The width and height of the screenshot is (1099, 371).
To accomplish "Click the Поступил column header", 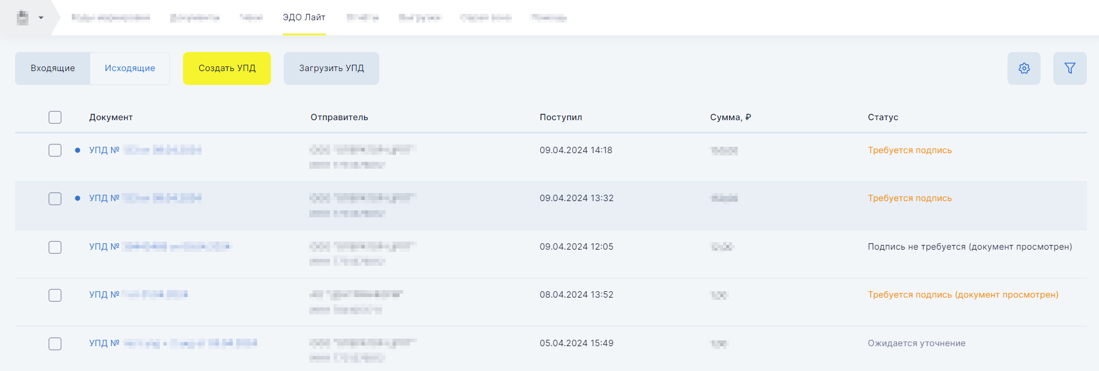I will pyautogui.click(x=561, y=117).
